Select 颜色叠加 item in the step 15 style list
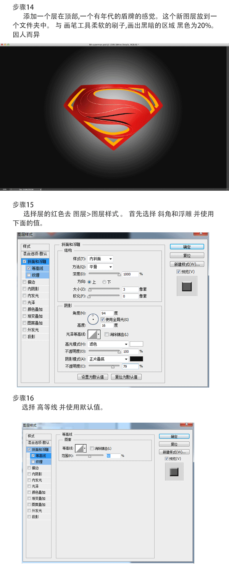229x571 pixels. [35, 309]
